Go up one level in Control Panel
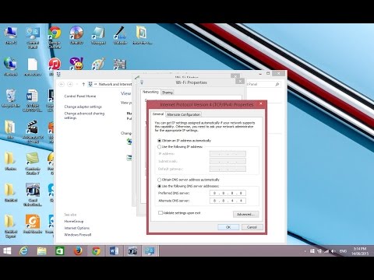This screenshot has height=280, width=374. click(x=83, y=84)
